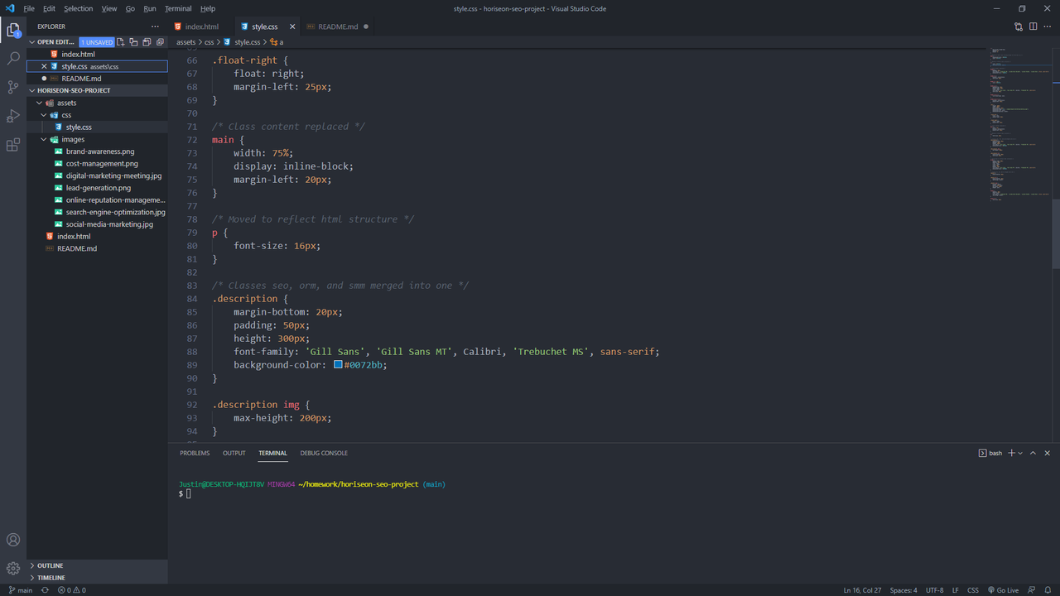1060x596 pixels.
Task: Close style.css in Open Editors list
Action: pyautogui.click(x=45, y=66)
